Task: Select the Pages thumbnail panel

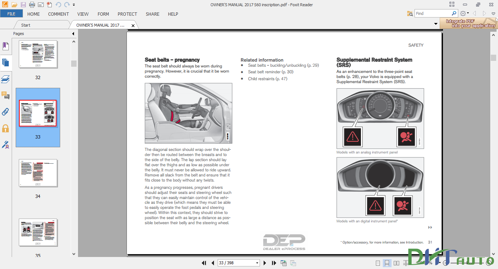Action: 5,62
